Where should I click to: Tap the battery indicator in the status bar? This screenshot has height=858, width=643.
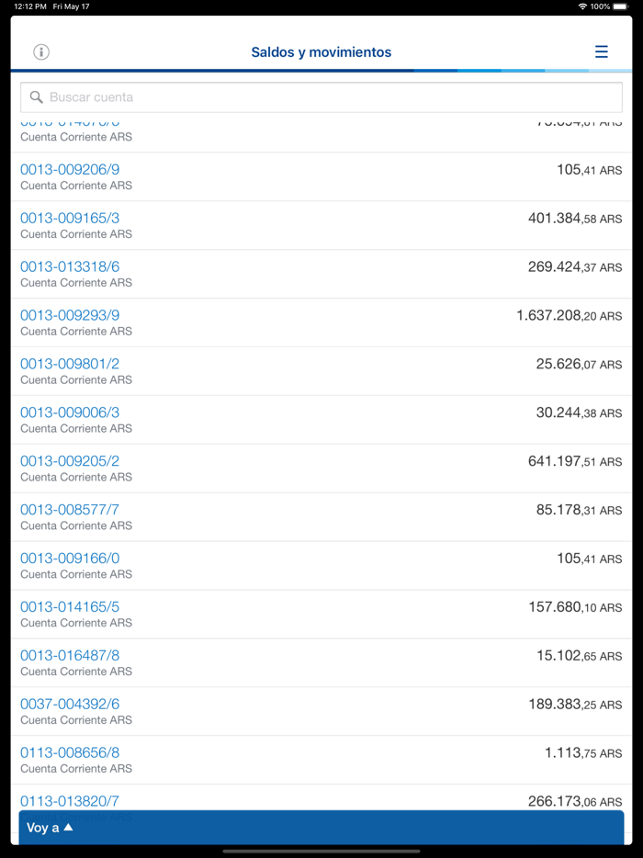(x=623, y=6)
